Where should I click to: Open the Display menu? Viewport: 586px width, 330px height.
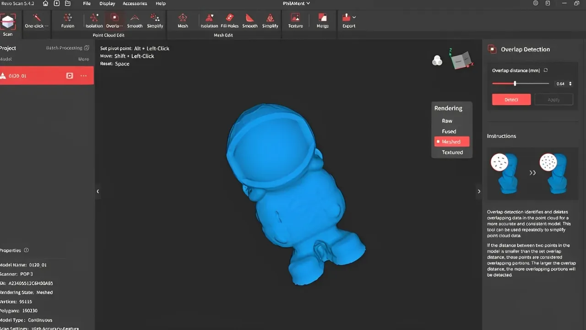(x=107, y=3)
